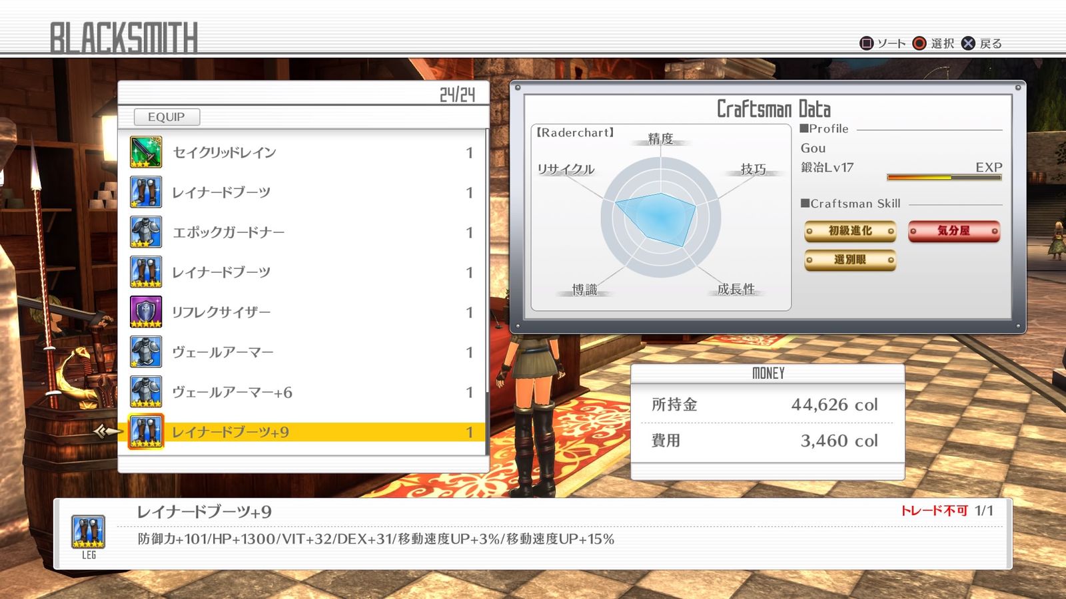Click the 防御力+101 stats line
The width and height of the screenshot is (1066, 599).
click(376, 539)
